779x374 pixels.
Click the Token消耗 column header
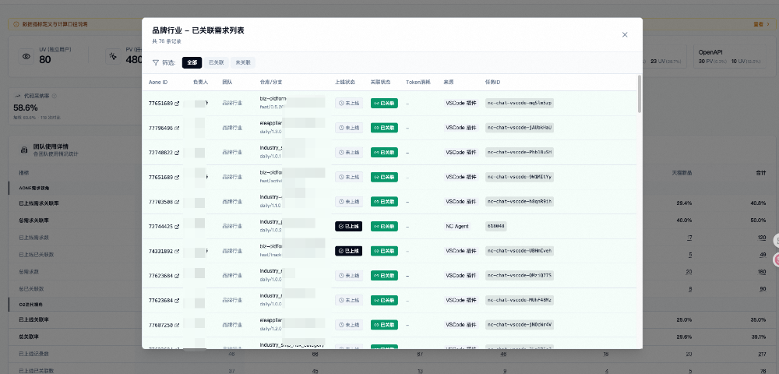tap(418, 82)
